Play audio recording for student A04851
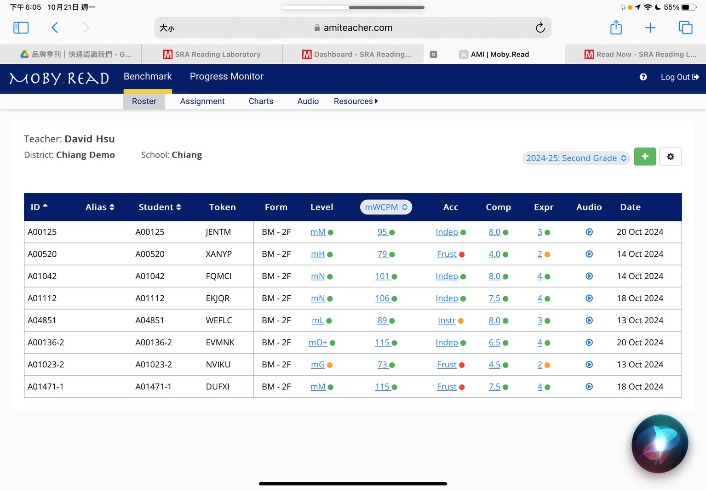 (x=589, y=321)
